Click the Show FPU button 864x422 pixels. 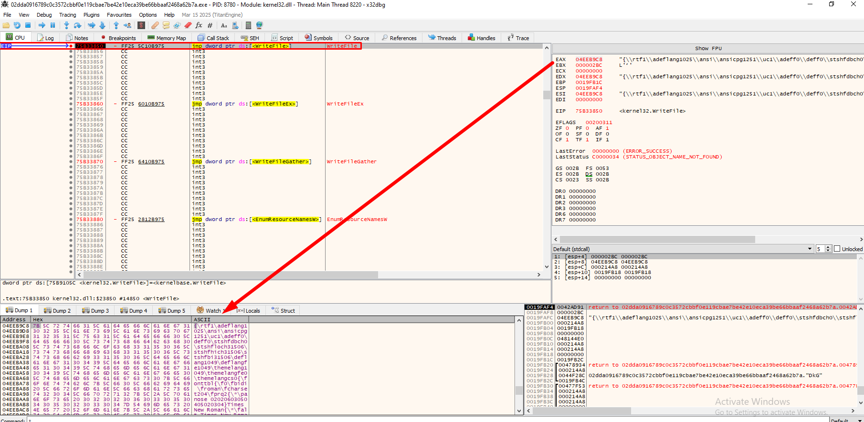point(708,48)
